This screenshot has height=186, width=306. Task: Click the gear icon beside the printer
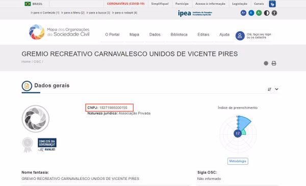(266, 63)
